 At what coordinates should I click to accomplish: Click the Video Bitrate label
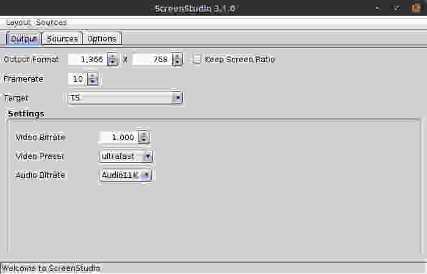point(40,137)
